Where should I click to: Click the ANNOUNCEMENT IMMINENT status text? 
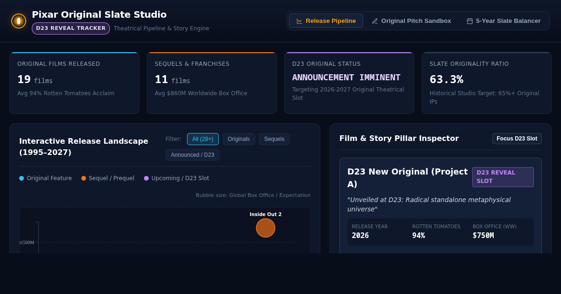pyautogui.click(x=346, y=77)
